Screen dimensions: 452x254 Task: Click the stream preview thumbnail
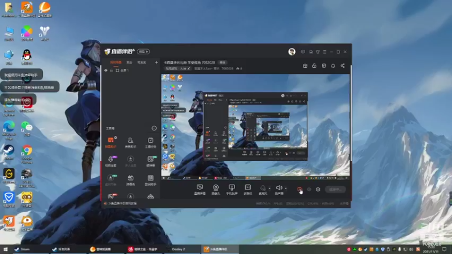[255, 127]
